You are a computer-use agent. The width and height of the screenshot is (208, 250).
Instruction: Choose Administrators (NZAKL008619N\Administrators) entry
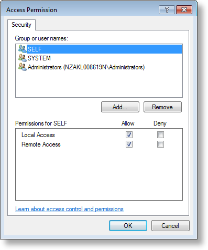(86, 67)
